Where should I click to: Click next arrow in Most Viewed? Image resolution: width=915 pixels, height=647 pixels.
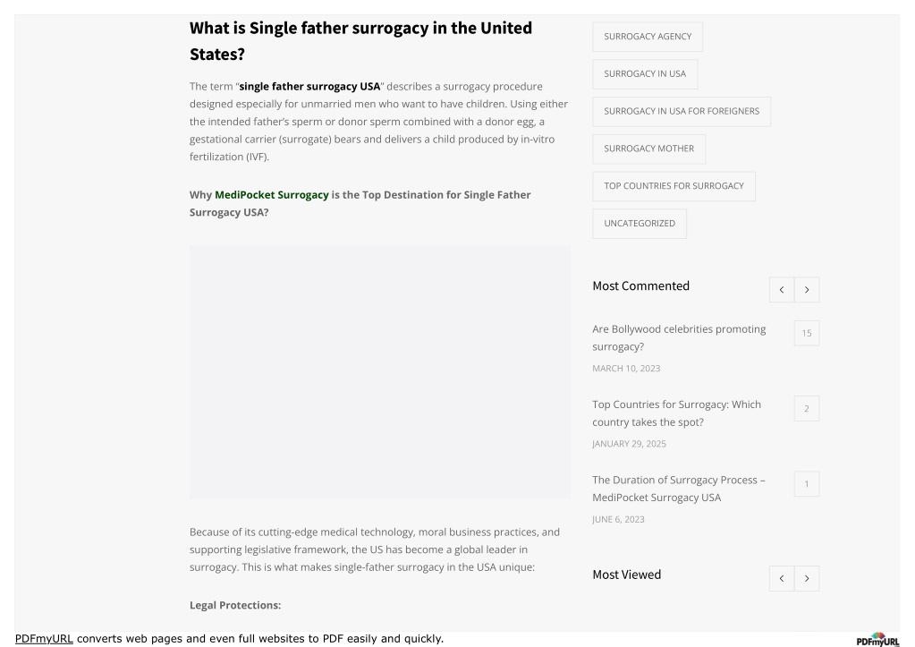point(807,579)
